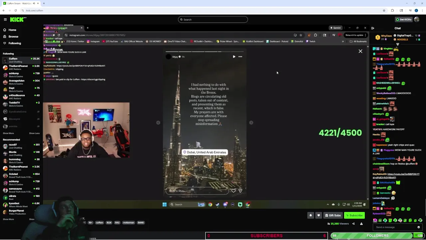Click the Get KICKs button
This screenshot has width=426, height=240.
403,20
